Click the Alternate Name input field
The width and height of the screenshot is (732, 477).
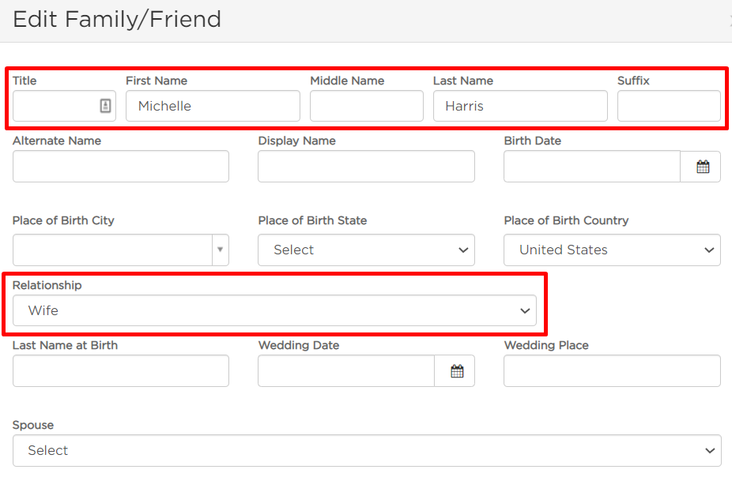[120, 167]
